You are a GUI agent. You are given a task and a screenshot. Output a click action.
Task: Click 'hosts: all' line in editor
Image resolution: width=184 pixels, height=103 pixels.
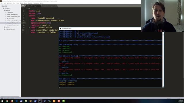click(34, 11)
